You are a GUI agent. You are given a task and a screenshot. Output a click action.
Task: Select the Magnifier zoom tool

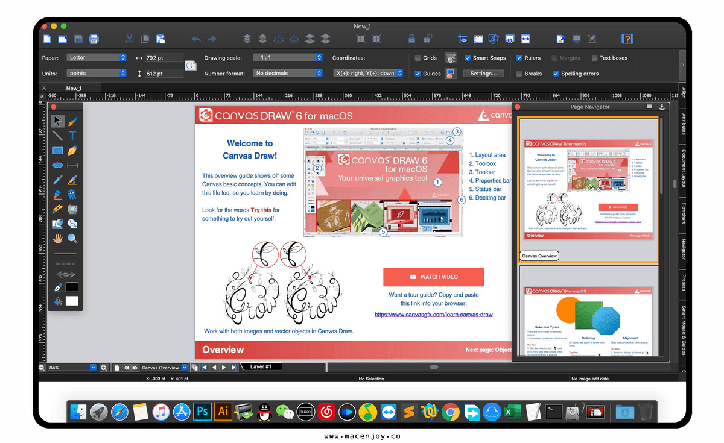72,239
